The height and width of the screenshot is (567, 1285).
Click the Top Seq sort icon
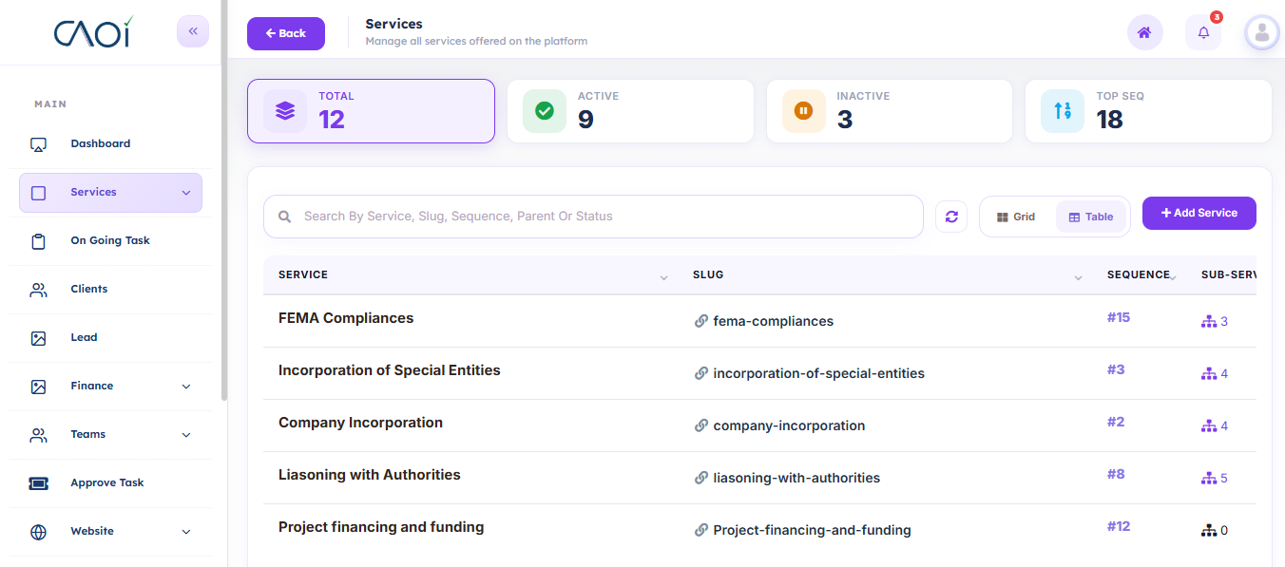tap(1063, 111)
